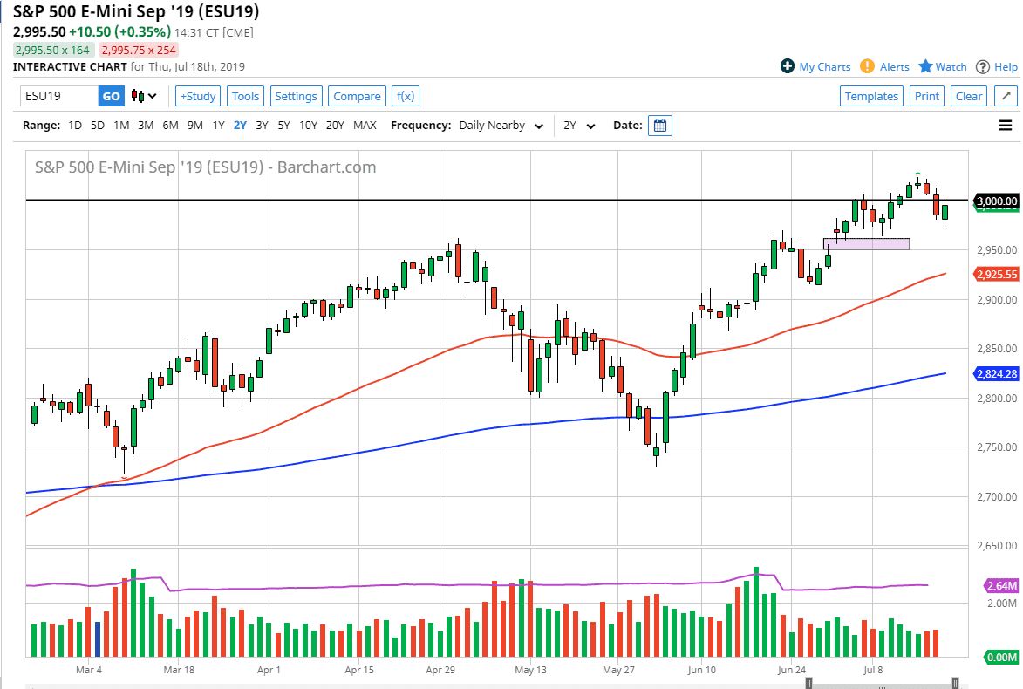Screen dimensions: 1023x689
Task: Open the f(x) expressions tool
Action: (405, 96)
